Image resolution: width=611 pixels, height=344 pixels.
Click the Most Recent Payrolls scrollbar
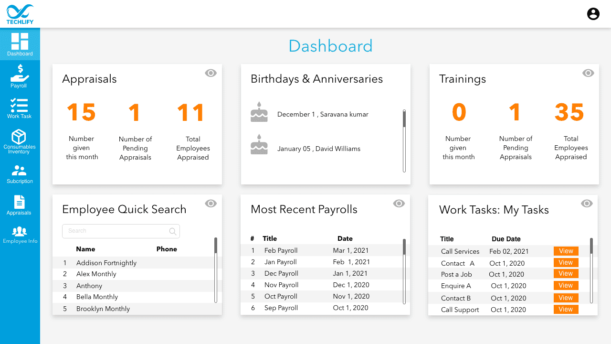pyautogui.click(x=404, y=271)
